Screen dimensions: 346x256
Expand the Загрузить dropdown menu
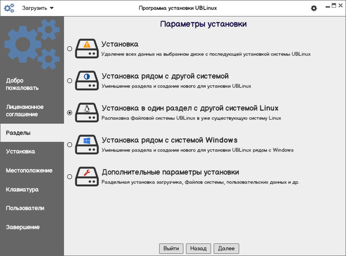click(x=38, y=8)
